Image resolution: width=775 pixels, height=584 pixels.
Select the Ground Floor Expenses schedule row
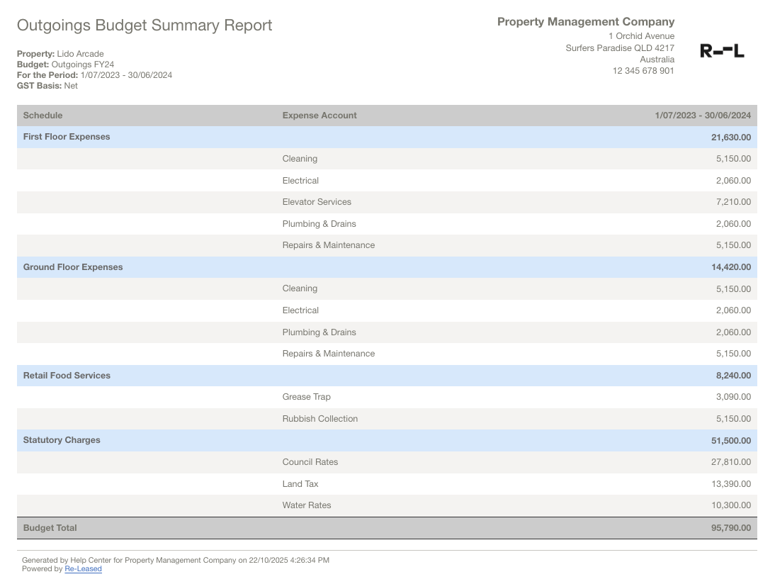[x=73, y=267]
